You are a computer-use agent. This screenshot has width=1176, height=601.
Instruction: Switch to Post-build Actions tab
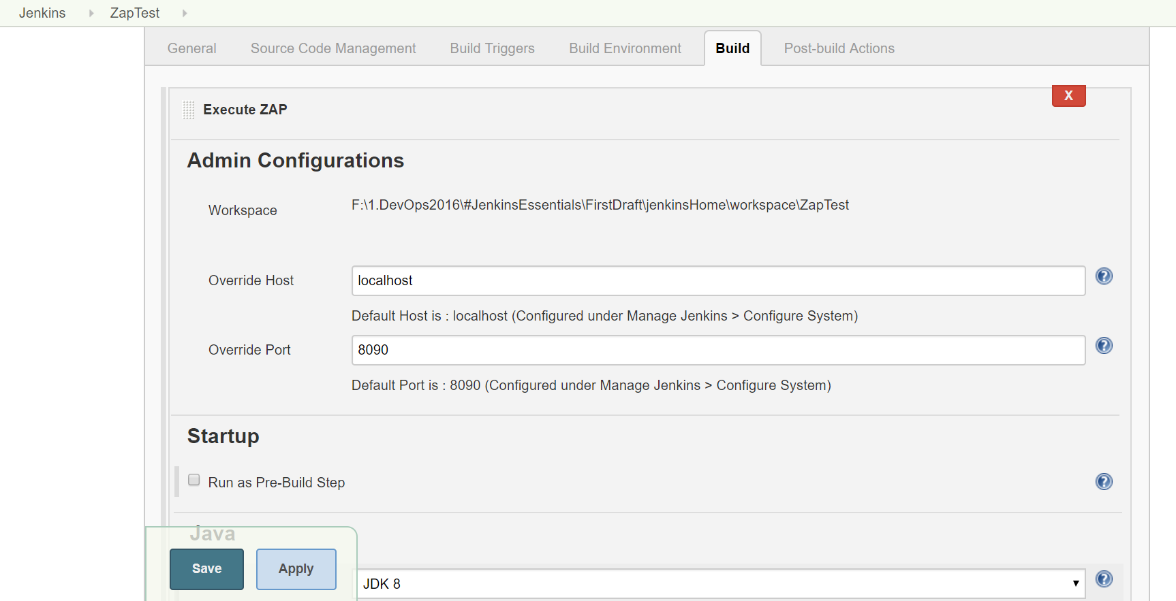(x=839, y=48)
